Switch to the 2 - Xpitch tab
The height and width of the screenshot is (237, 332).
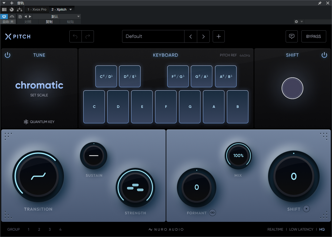click(59, 9)
